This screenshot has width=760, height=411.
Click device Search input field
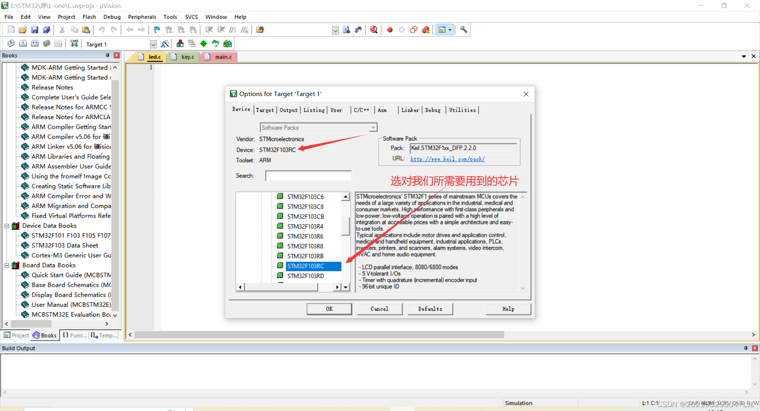(308, 176)
